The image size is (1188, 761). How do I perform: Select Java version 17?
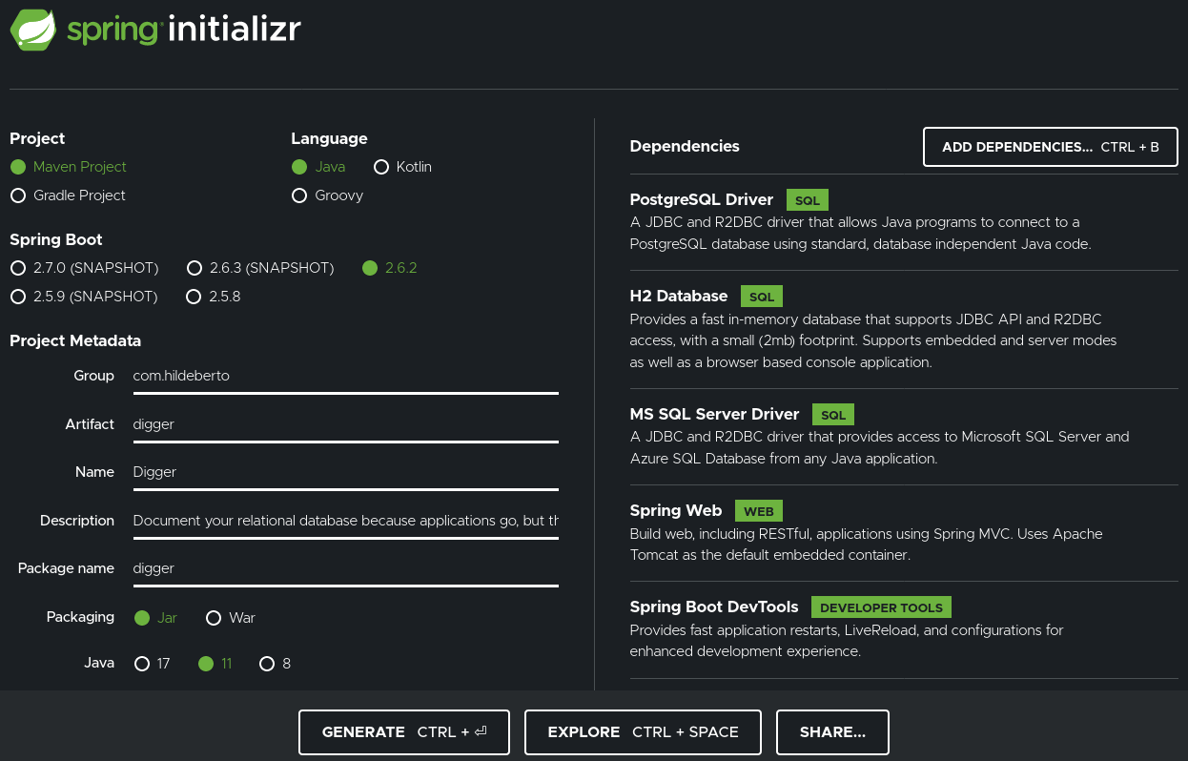coord(152,664)
